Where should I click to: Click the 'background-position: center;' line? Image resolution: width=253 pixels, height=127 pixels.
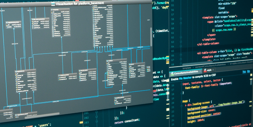204,115
